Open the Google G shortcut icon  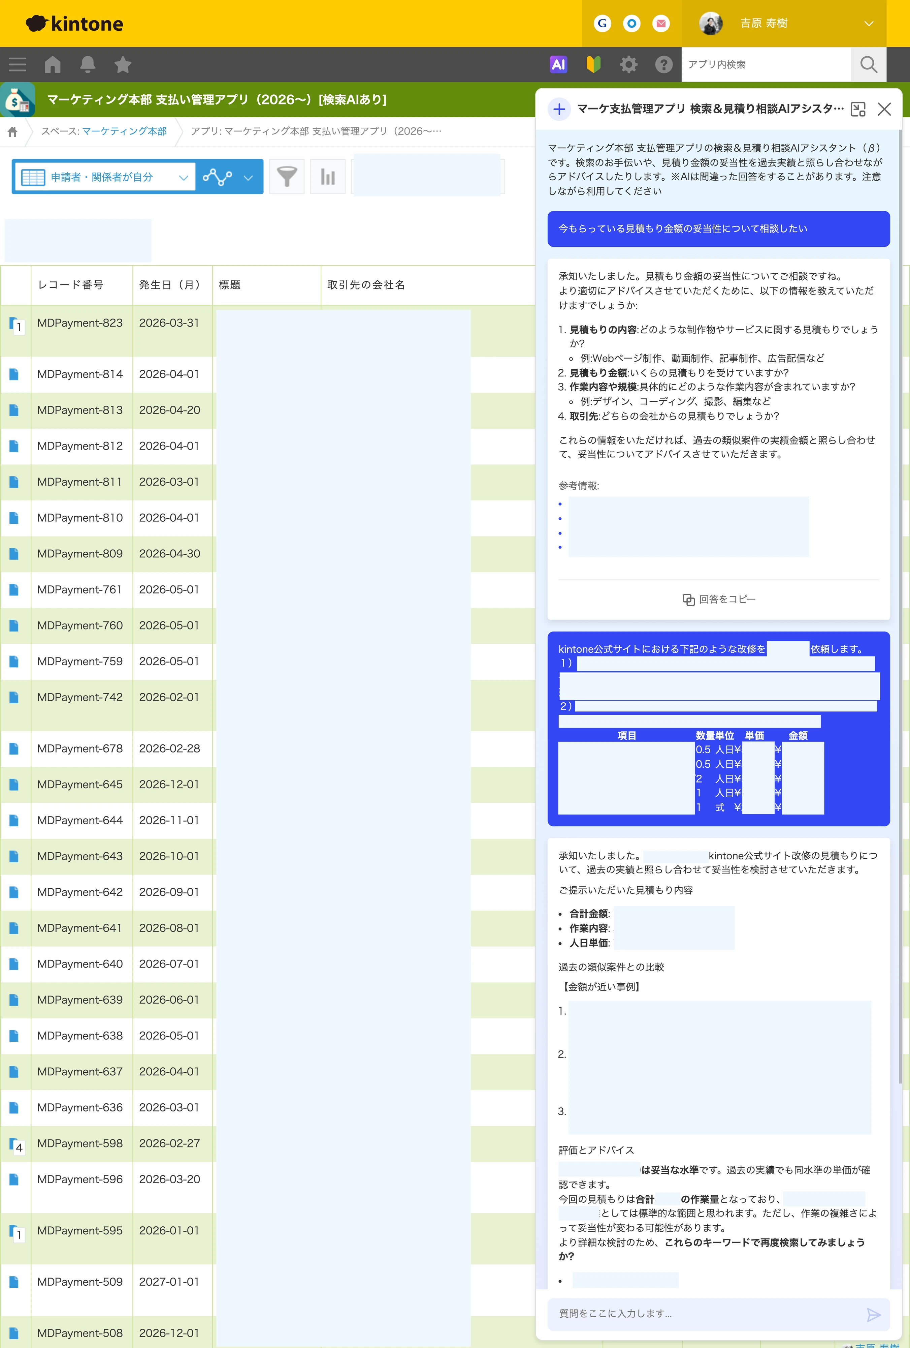point(602,23)
